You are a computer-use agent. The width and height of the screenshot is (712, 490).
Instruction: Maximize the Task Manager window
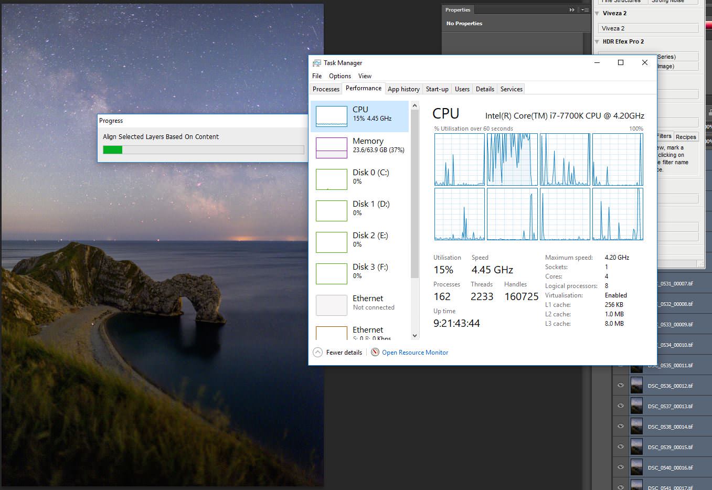coord(621,62)
